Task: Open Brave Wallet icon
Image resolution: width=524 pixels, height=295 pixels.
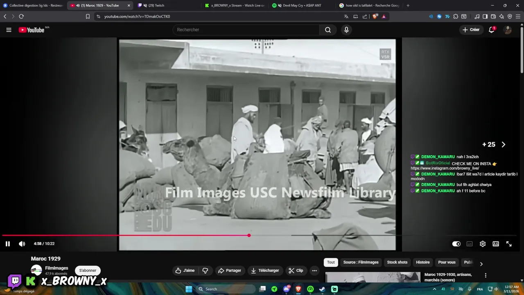Action: [493, 16]
